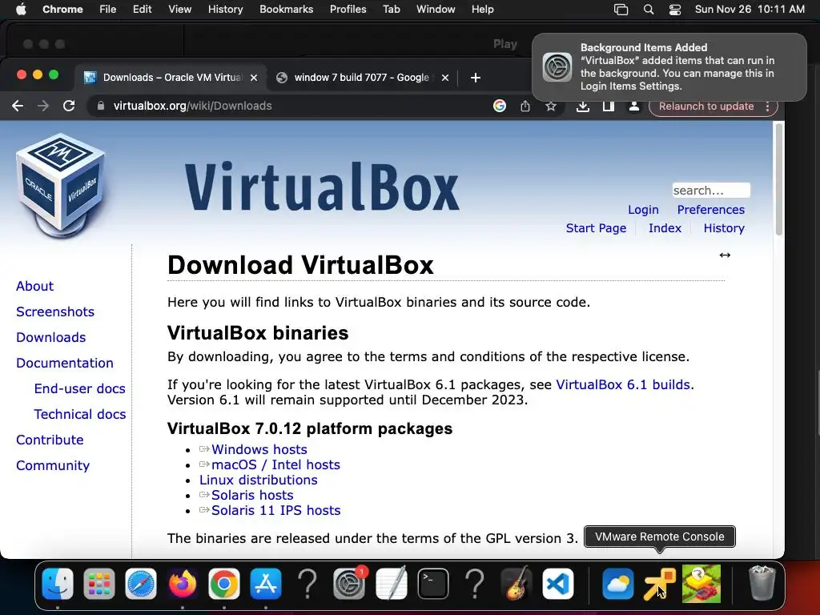This screenshot has height=615, width=820.
Task: Click the page vertical scrollbar
Action: (x=778, y=180)
